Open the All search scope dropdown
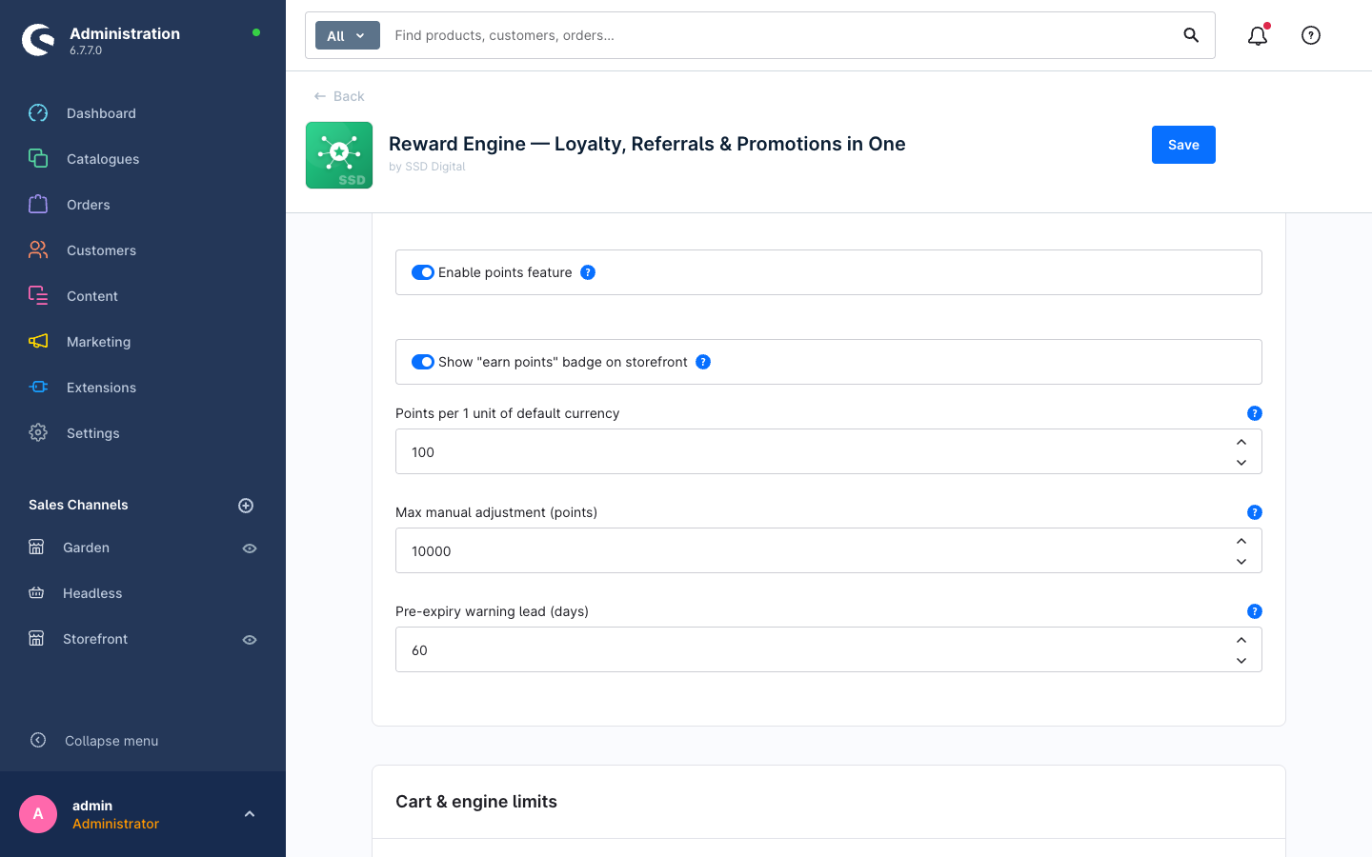Viewport: 1372px width, 857px height. pyautogui.click(x=348, y=35)
